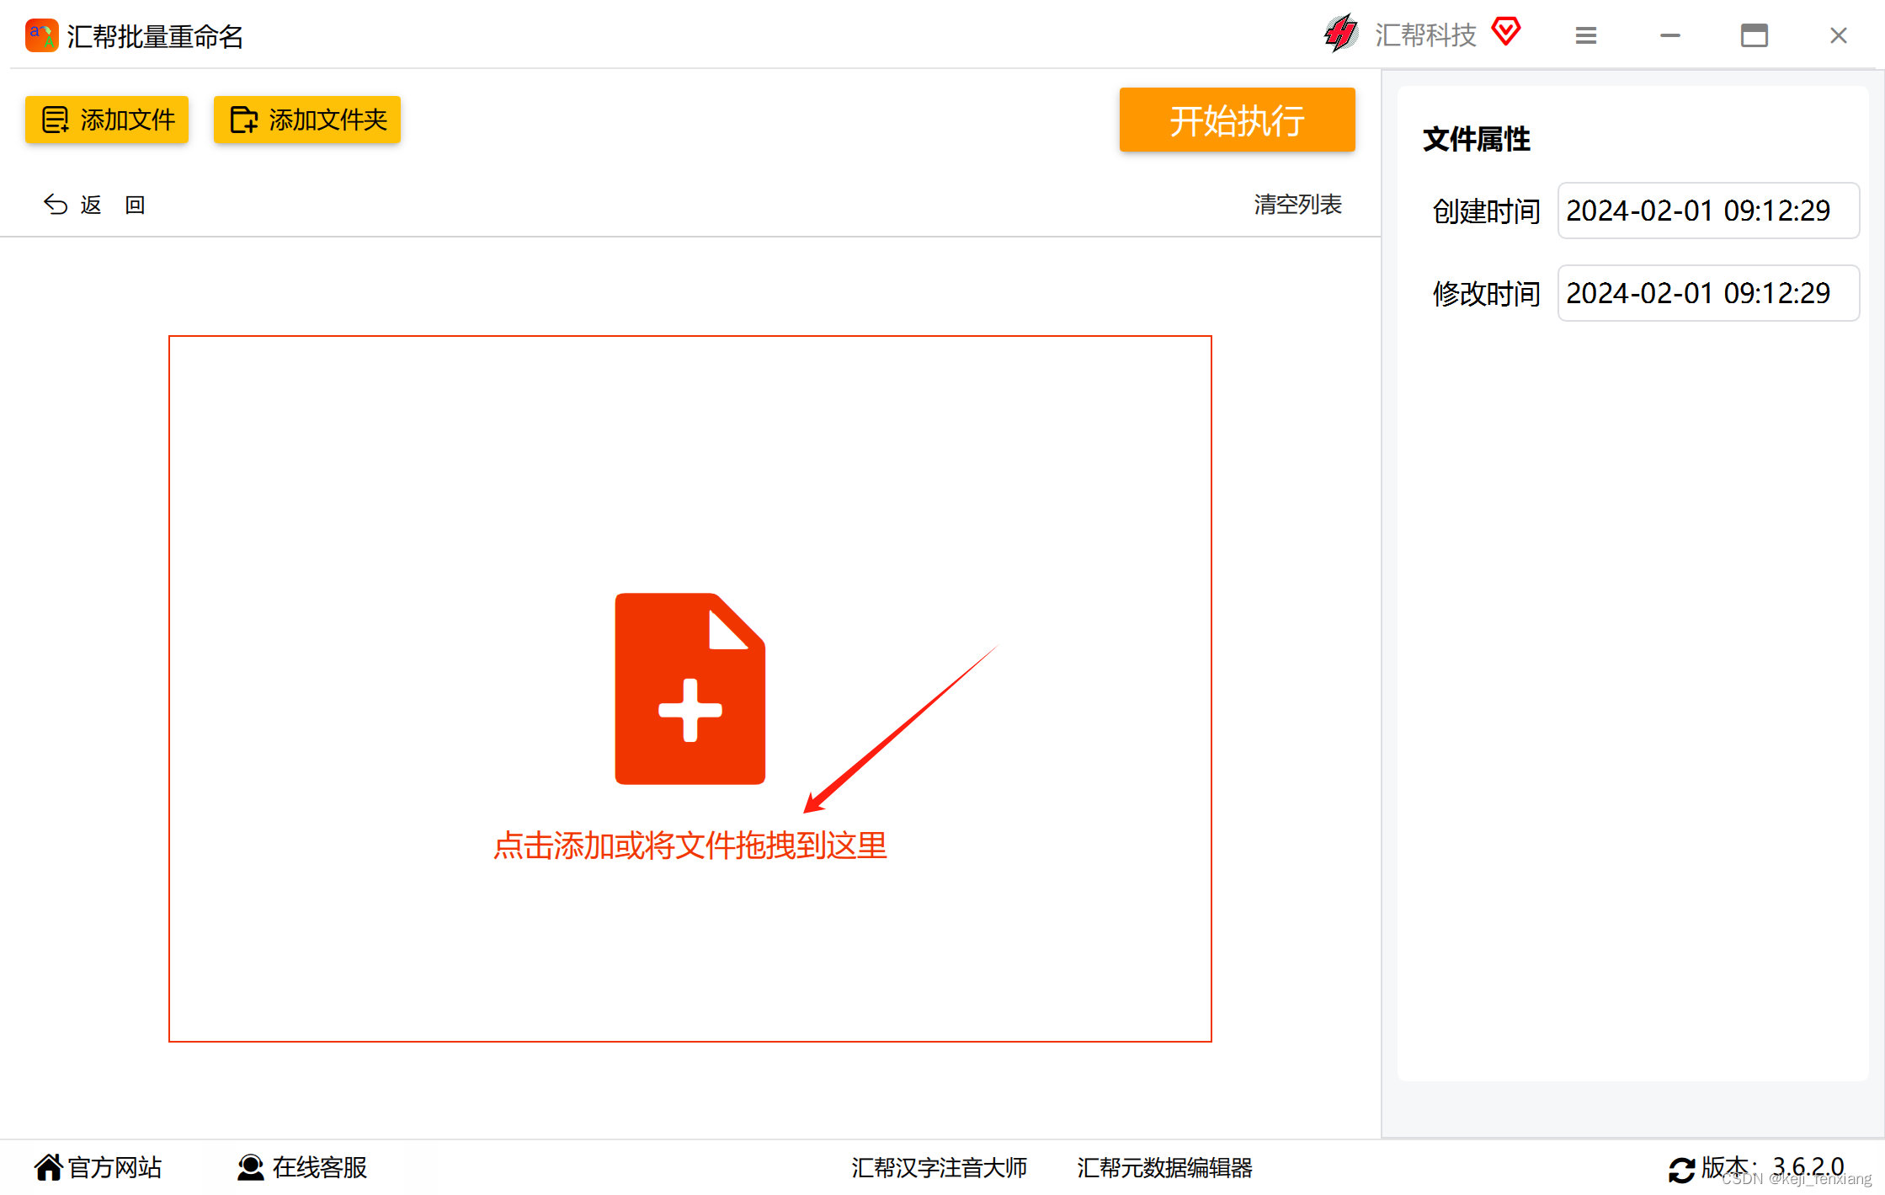Minimize the application window
The width and height of the screenshot is (1885, 1195).
tap(1670, 35)
